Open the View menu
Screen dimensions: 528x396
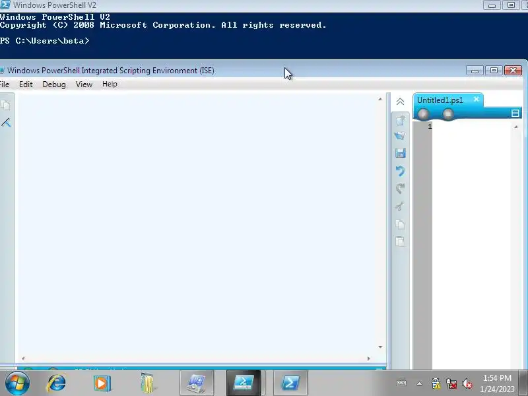pos(84,84)
